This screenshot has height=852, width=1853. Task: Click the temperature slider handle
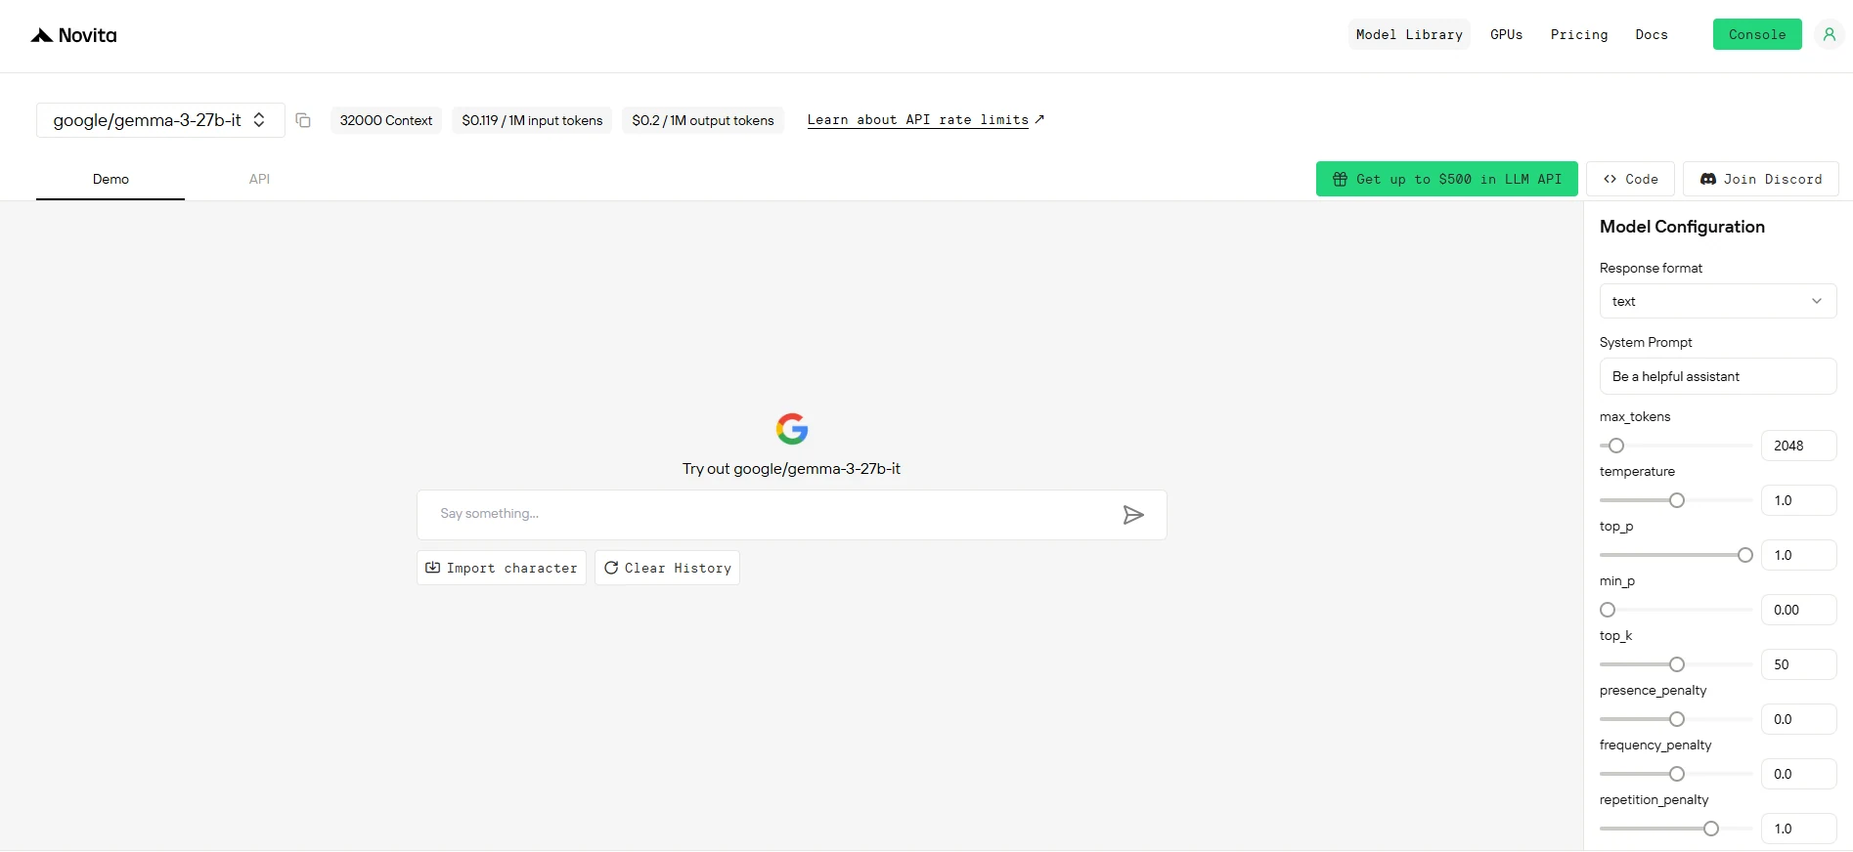pyautogui.click(x=1677, y=500)
